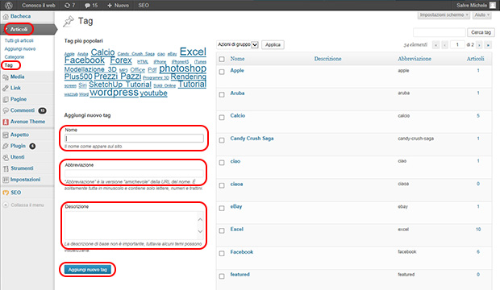Viewport: 500px width, 290px height.
Task: Open the updates icon showing 7
Action: click(70, 5)
